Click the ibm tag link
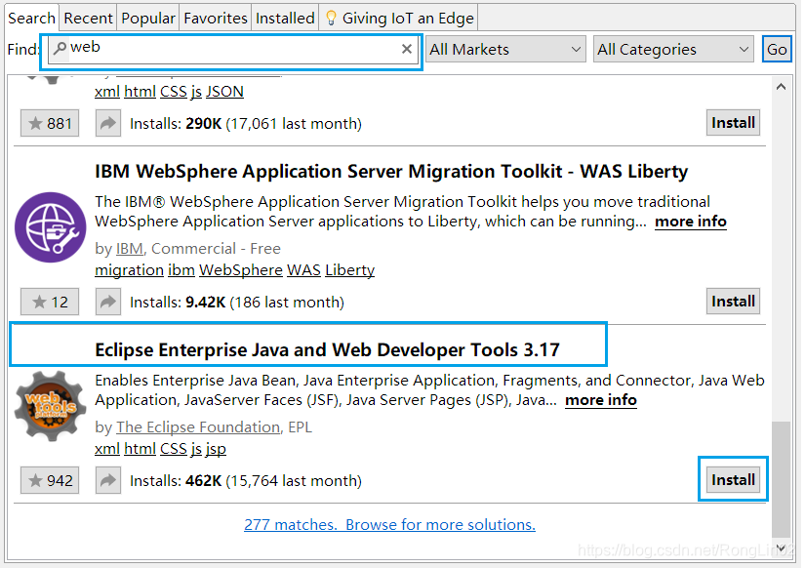Viewport: 805px width, 568px height. (181, 270)
